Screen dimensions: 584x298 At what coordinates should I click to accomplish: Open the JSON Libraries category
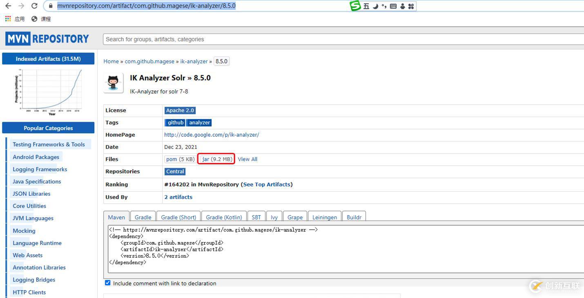tap(31, 194)
